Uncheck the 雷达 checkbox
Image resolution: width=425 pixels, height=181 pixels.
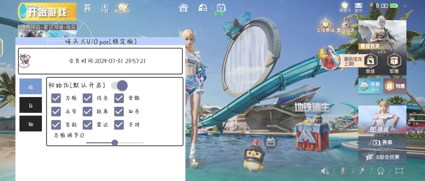[x=88, y=125]
